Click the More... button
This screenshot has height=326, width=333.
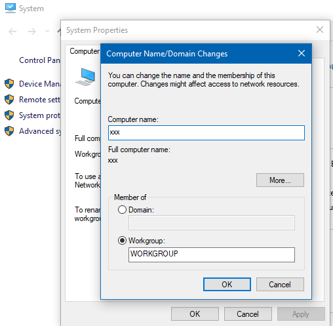tap(280, 180)
